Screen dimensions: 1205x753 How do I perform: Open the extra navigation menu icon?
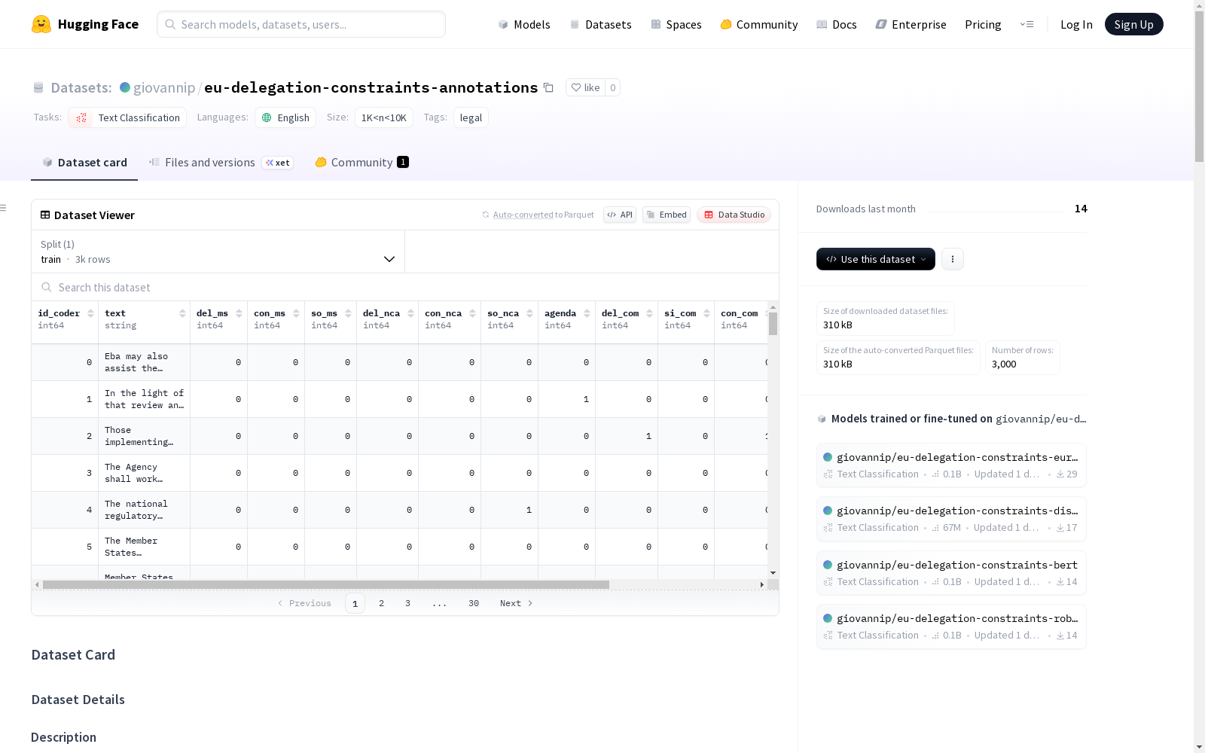(1027, 24)
